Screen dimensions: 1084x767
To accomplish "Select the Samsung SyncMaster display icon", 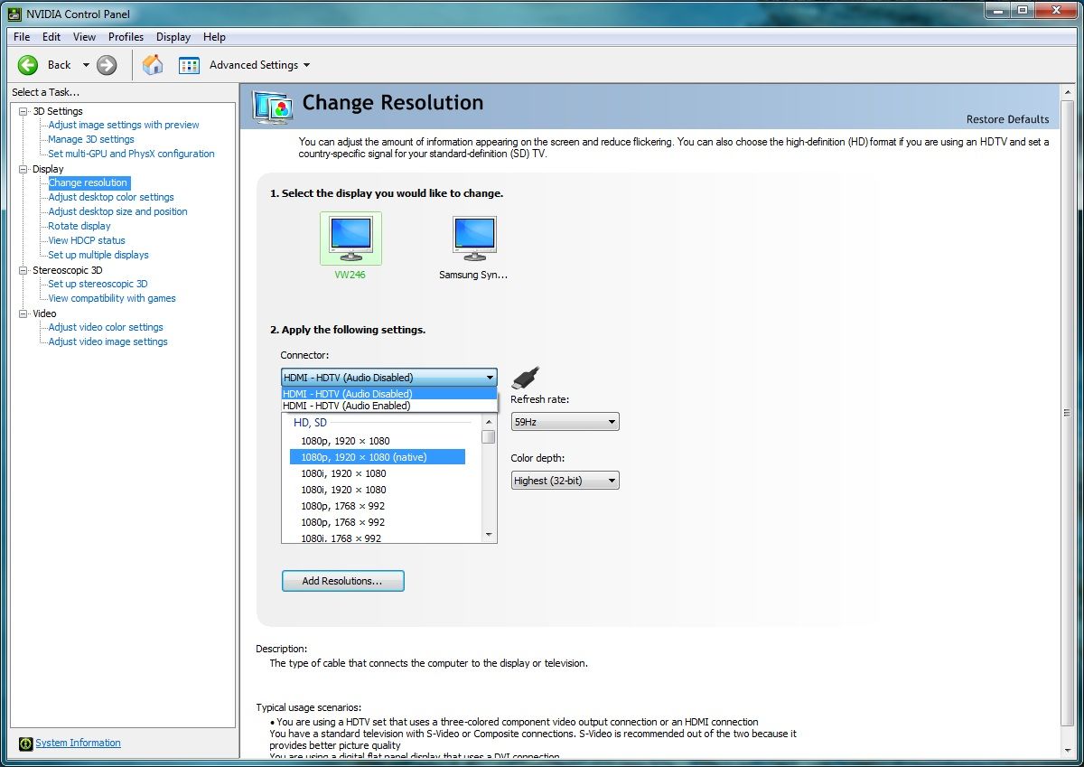I will coord(474,238).
